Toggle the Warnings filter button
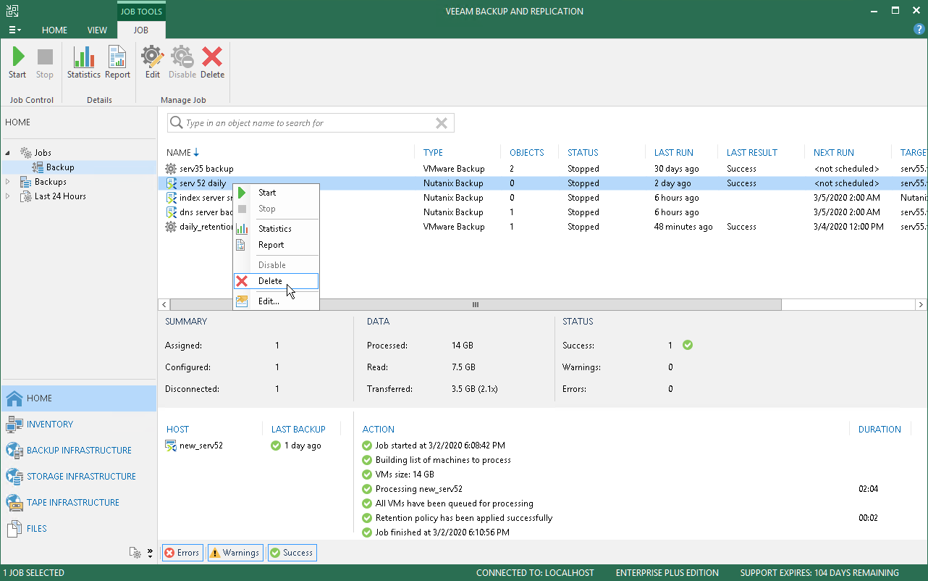Viewport: 928px width, 581px height. click(x=235, y=553)
